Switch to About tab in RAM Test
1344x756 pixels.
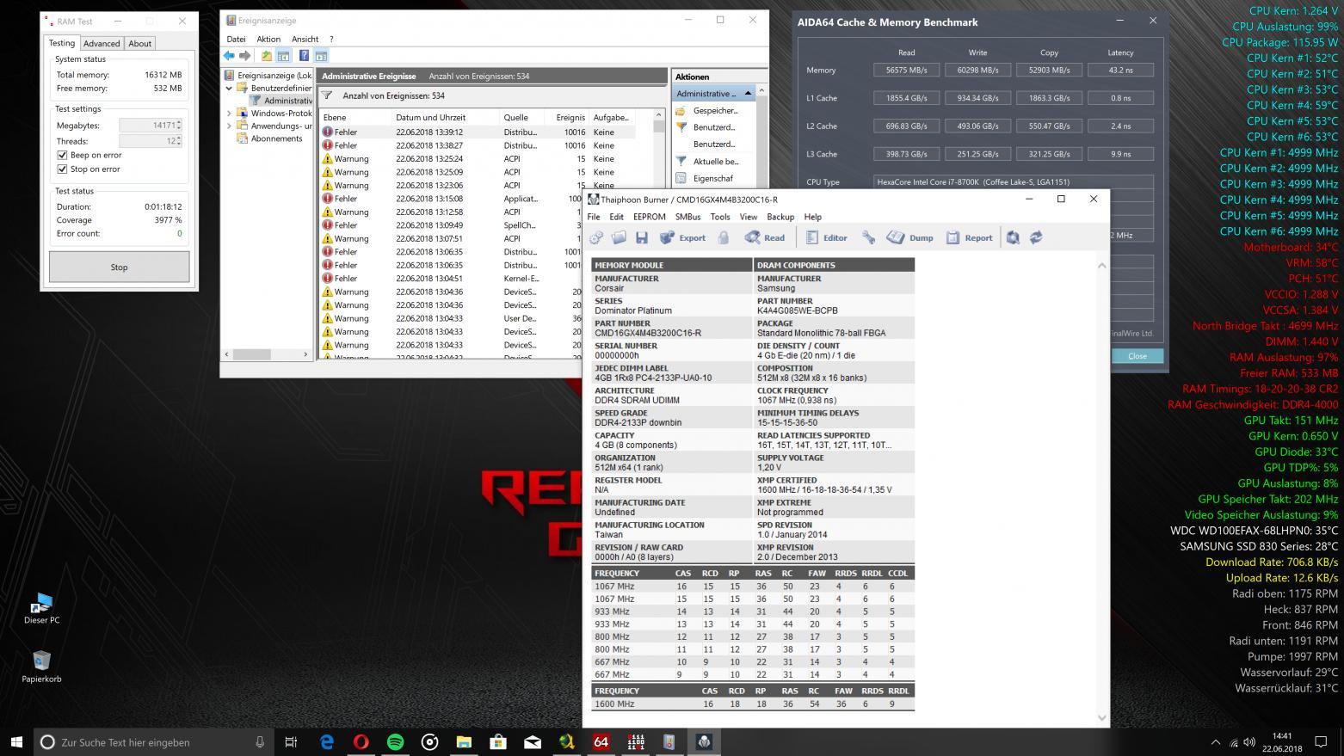pyautogui.click(x=140, y=44)
